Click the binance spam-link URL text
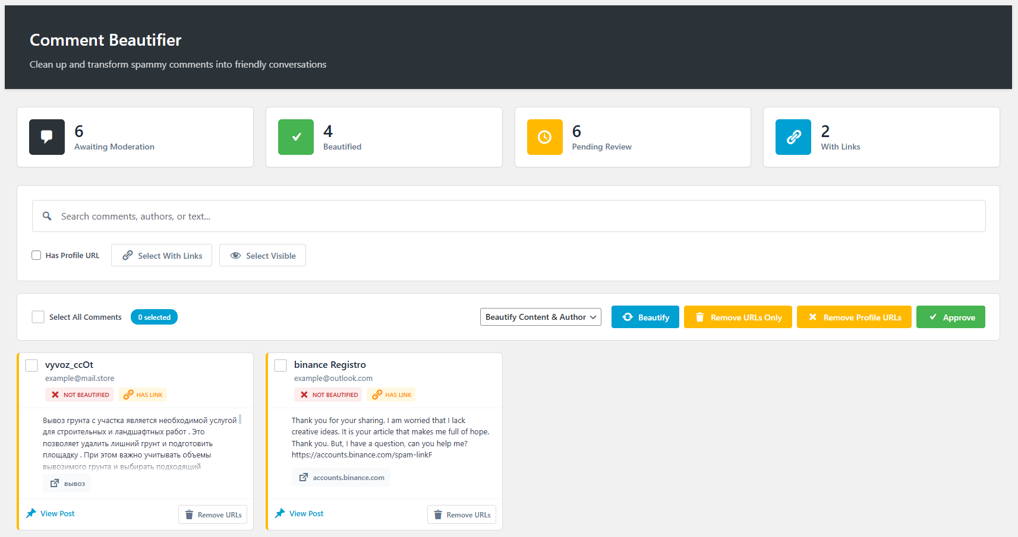This screenshot has height=537, width=1018. tap(362, 455)
